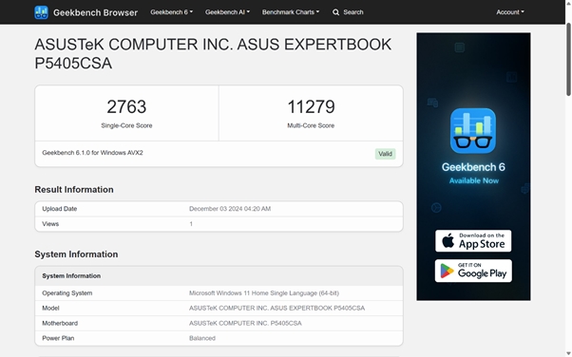The height and width of the screenshot is (357, 572).
Task: Click the Motherboard value P5405CSA
Action: click(x=245, y=323)
